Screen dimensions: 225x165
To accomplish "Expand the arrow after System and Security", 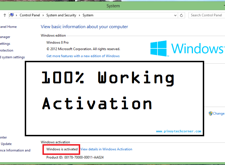I will pyautogui.click(x=80, y=15).
